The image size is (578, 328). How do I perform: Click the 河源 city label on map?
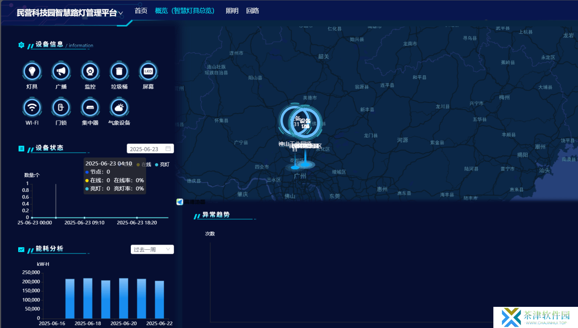[403, 140]
